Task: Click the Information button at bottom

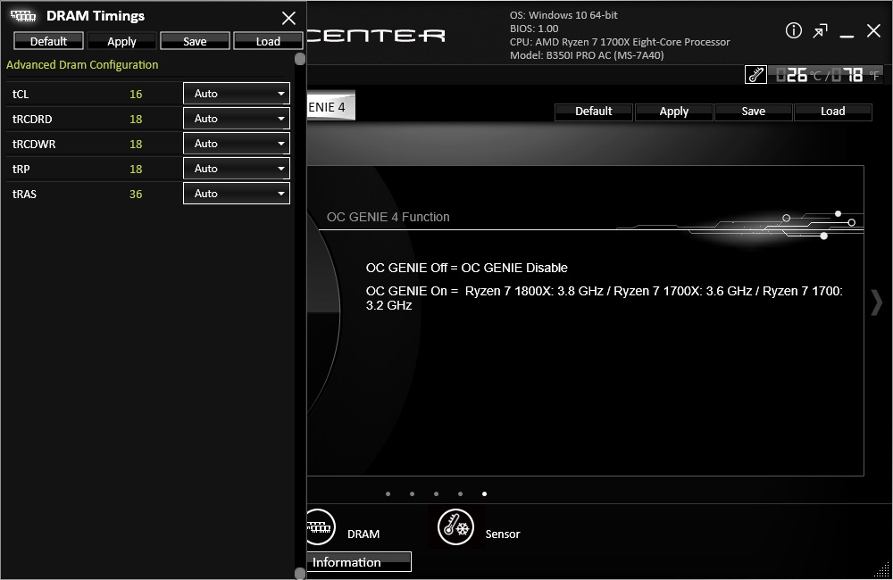Action: tap(359, 562)
